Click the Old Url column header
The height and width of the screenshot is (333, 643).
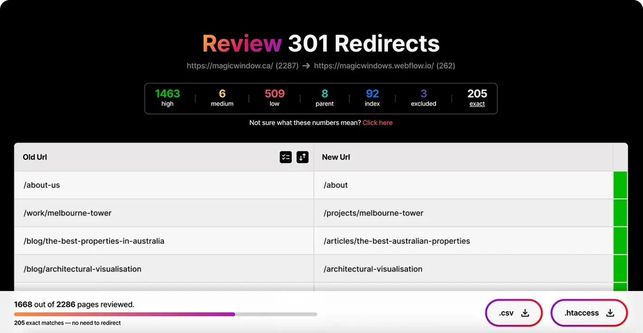pos(35,157)
